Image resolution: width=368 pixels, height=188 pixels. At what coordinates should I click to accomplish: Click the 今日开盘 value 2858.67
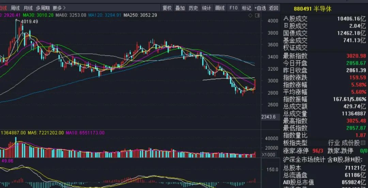click(x=356, y=63)
